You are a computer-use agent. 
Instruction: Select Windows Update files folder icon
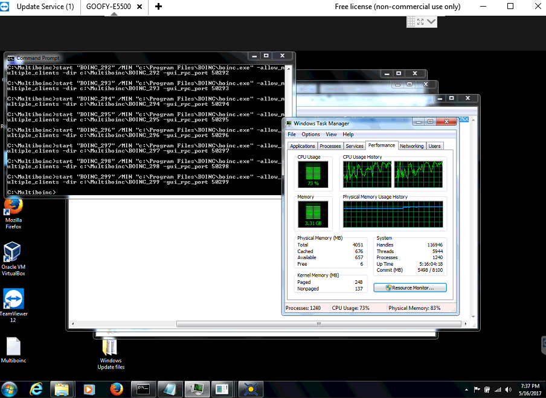(111, 355)
